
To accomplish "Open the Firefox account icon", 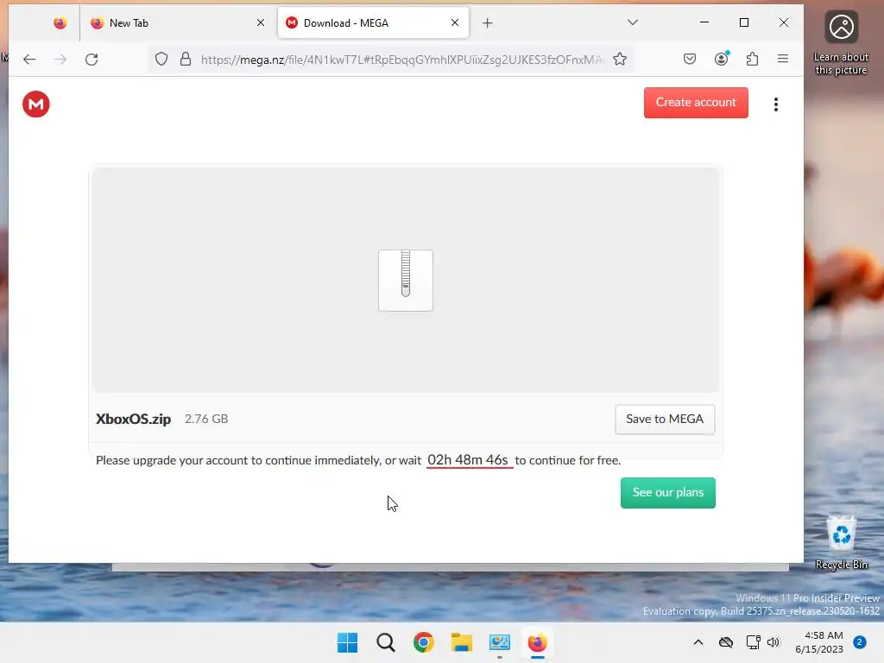I will coord(721,59).
